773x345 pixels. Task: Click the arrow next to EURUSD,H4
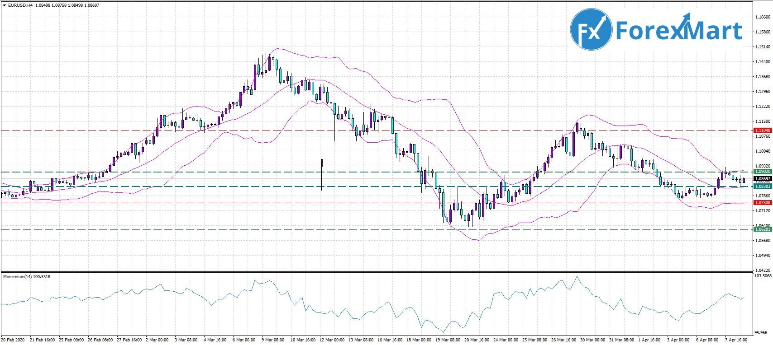click(x=4, y=5)
